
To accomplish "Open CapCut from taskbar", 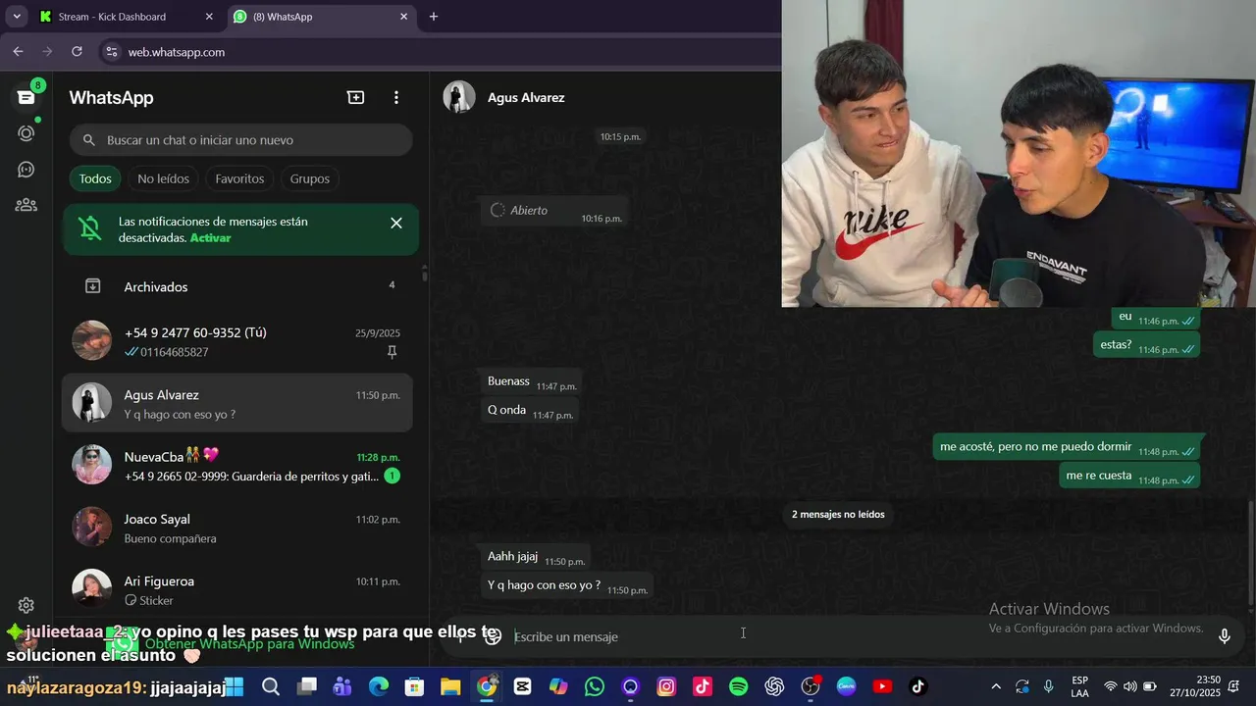I will pos(522,686).
